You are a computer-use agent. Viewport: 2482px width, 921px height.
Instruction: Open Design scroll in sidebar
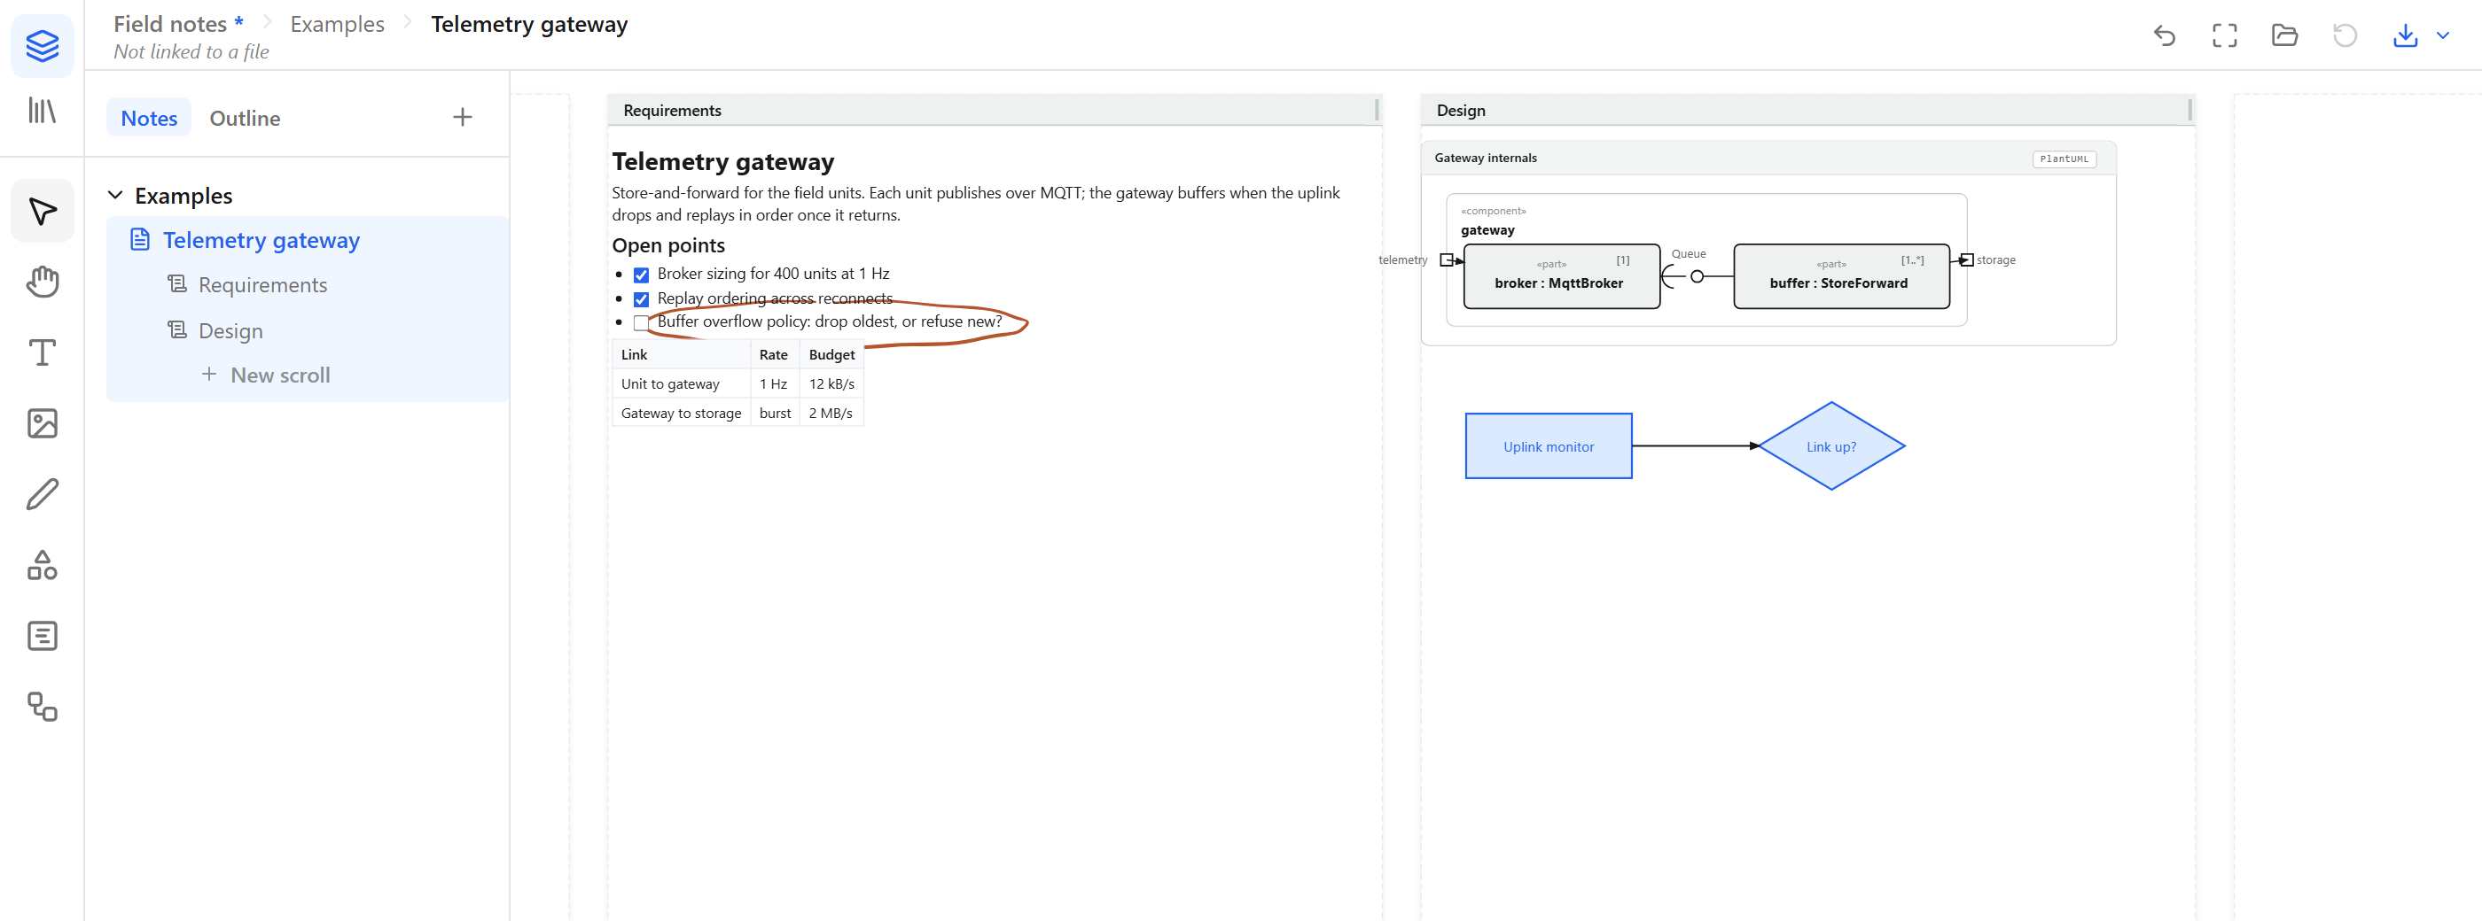230,331
